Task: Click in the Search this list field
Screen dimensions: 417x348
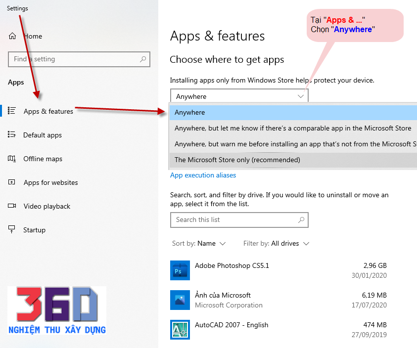Action: point(239,220)
